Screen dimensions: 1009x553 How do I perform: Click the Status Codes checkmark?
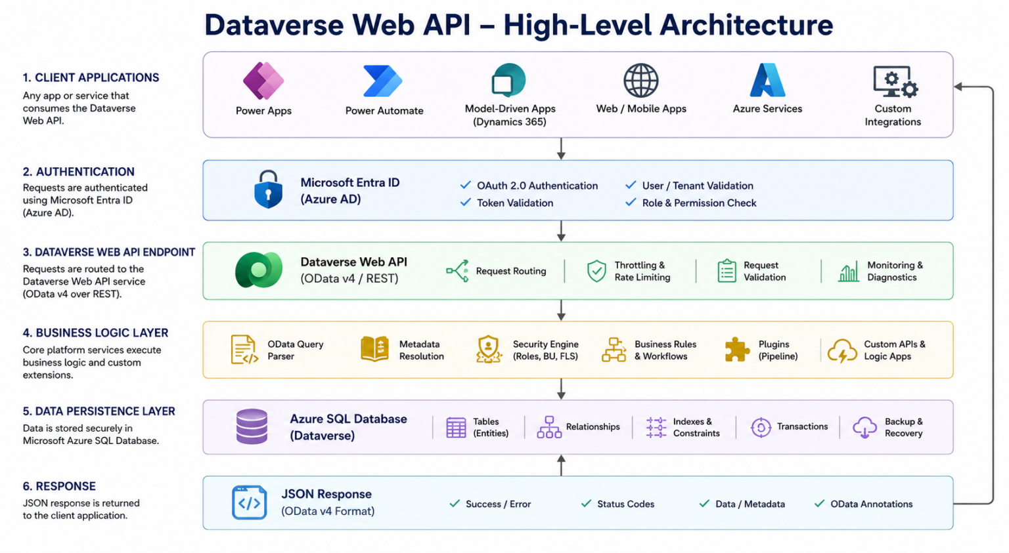pos(586,503)
